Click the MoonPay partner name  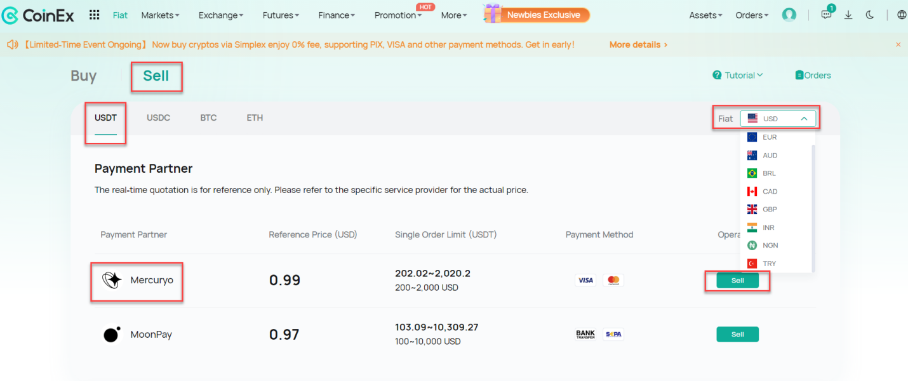(x=151, y=334)
